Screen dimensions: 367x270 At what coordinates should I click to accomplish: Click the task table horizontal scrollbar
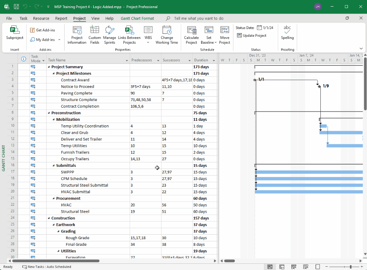[x=56, y=261]
